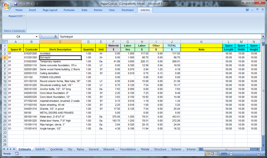Open Excel Help question mark
Viewport: 267px width, 158px height.
[x=247, y=10]
